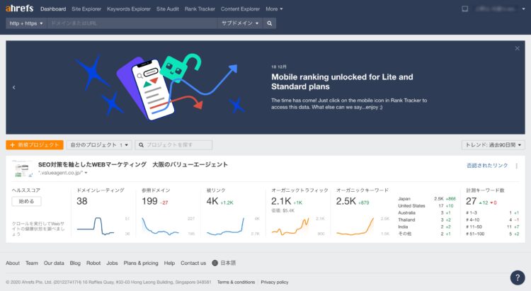Open the Jobs footer link

click(112, 263)
